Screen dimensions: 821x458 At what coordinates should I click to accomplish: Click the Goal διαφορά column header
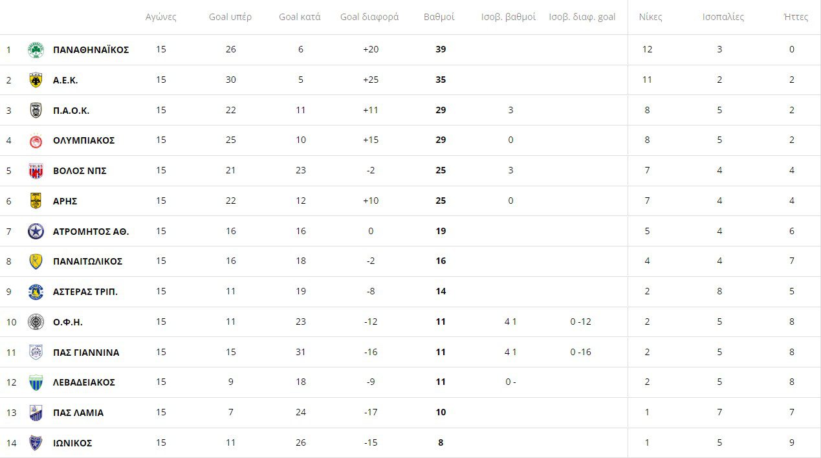[369, 17]
